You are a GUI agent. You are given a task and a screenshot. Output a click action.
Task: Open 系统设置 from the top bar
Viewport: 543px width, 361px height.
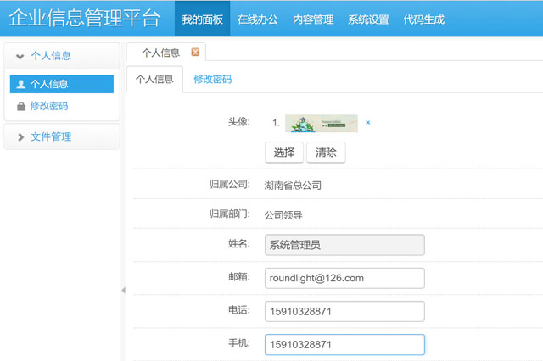368,19
